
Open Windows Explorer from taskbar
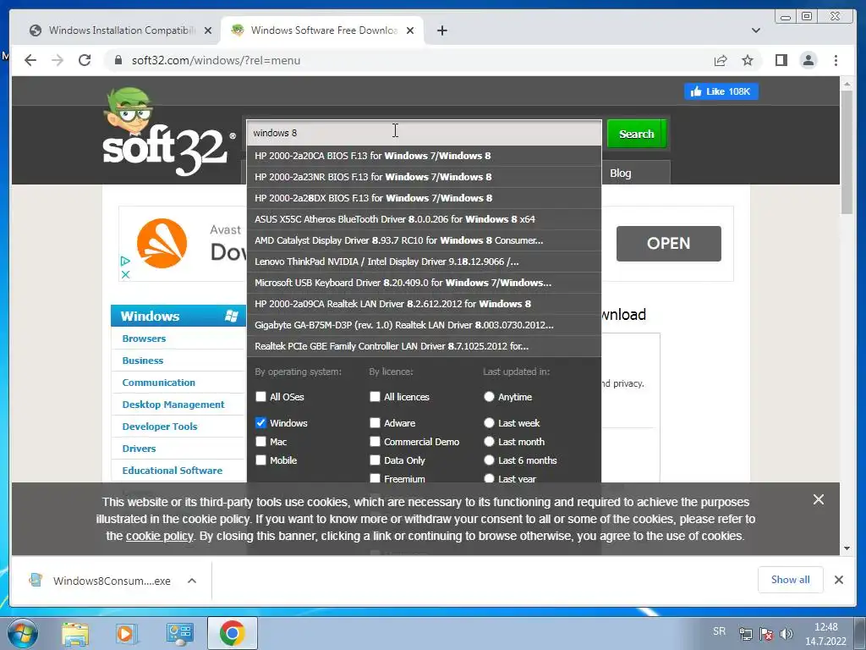[75, 633]
